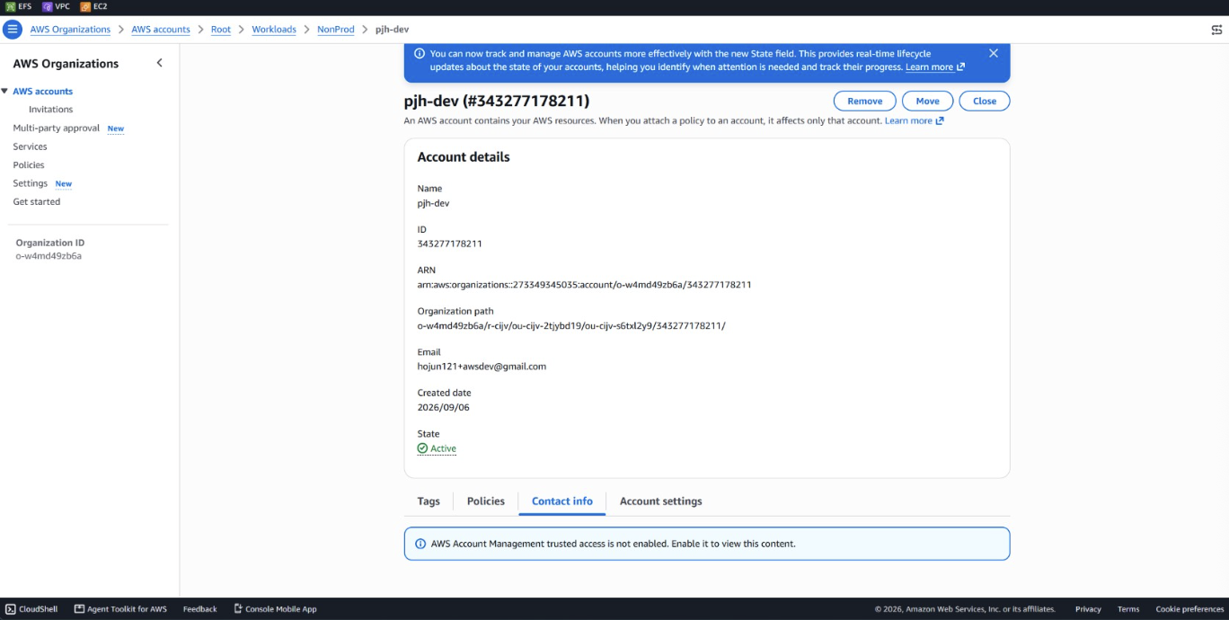Select the created date 2026/09/06

[444, 407]
